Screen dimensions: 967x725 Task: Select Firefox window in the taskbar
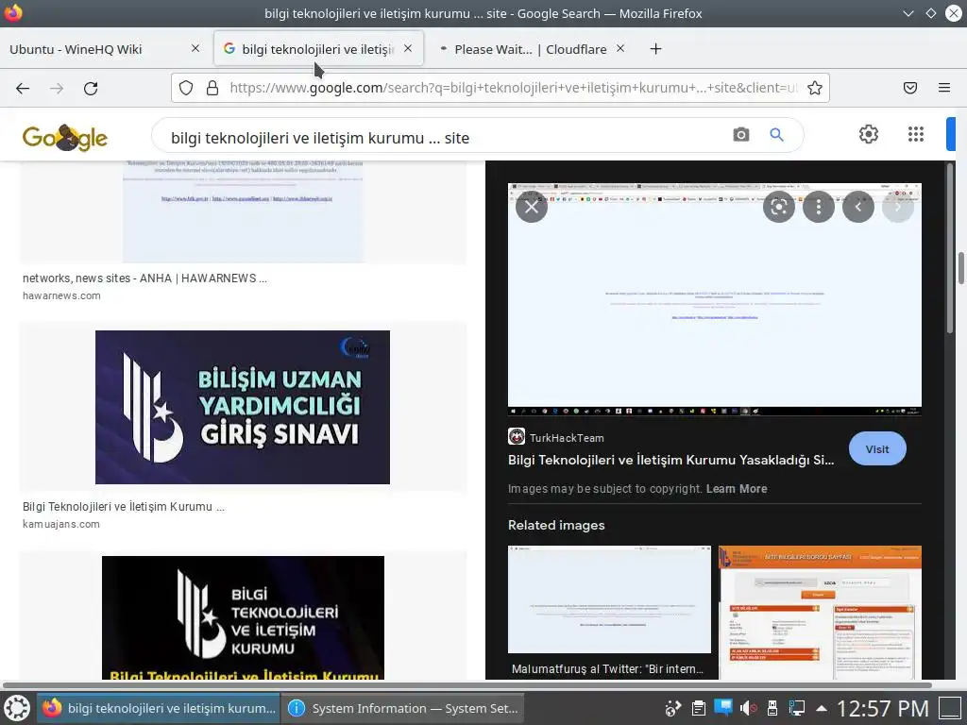point(159,708)
